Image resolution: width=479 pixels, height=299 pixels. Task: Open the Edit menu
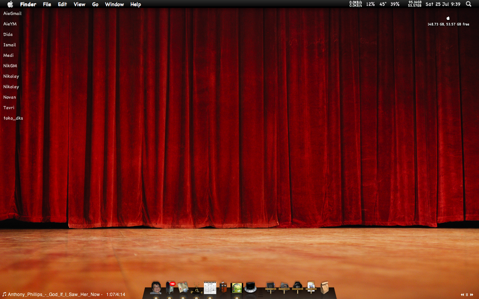point(62,4)
